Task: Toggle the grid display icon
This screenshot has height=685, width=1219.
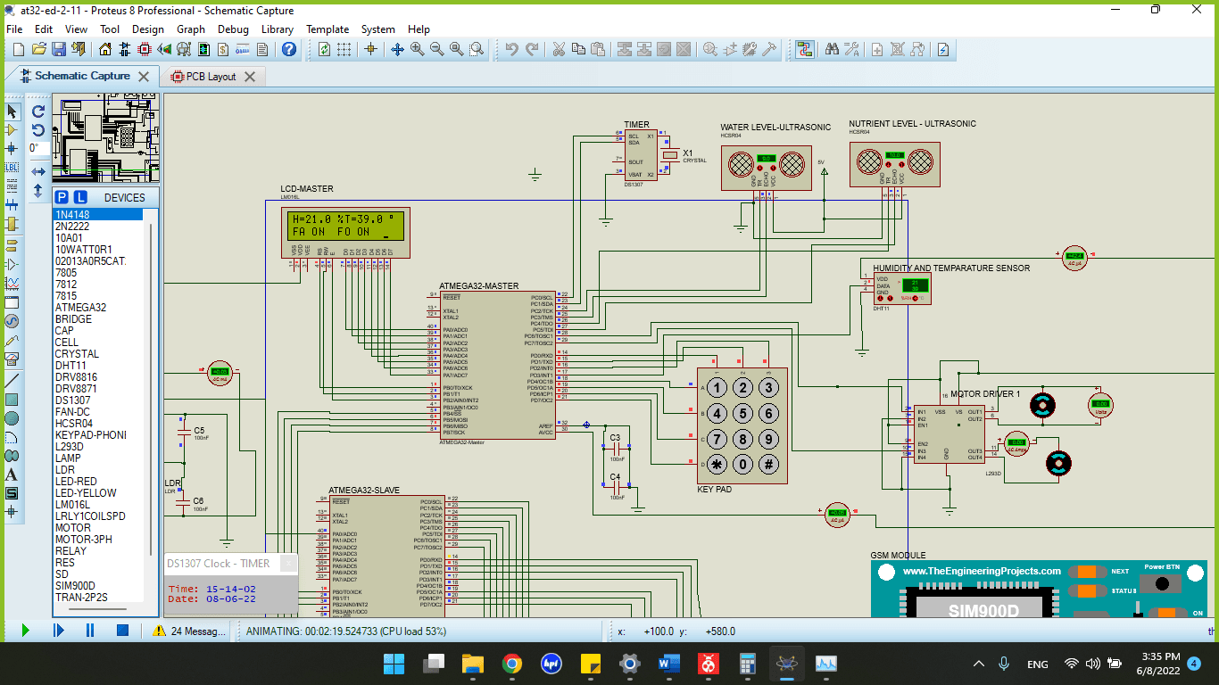Action: [x=344, y=50]
